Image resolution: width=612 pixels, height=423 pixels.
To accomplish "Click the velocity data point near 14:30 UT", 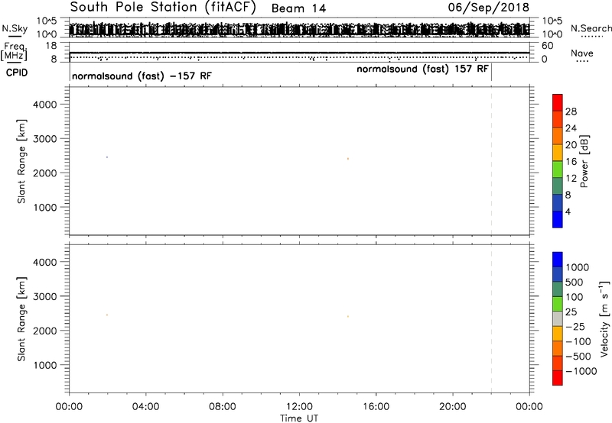I will click(348, 316).
